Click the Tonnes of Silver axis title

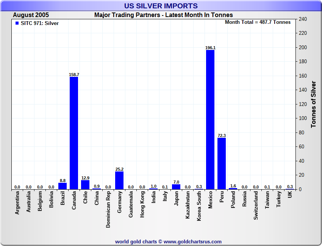pyautogui.click(x=313, y=104)
